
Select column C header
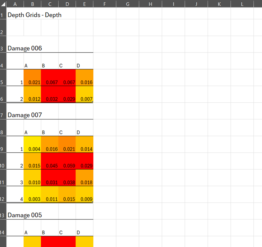[50, 4]
